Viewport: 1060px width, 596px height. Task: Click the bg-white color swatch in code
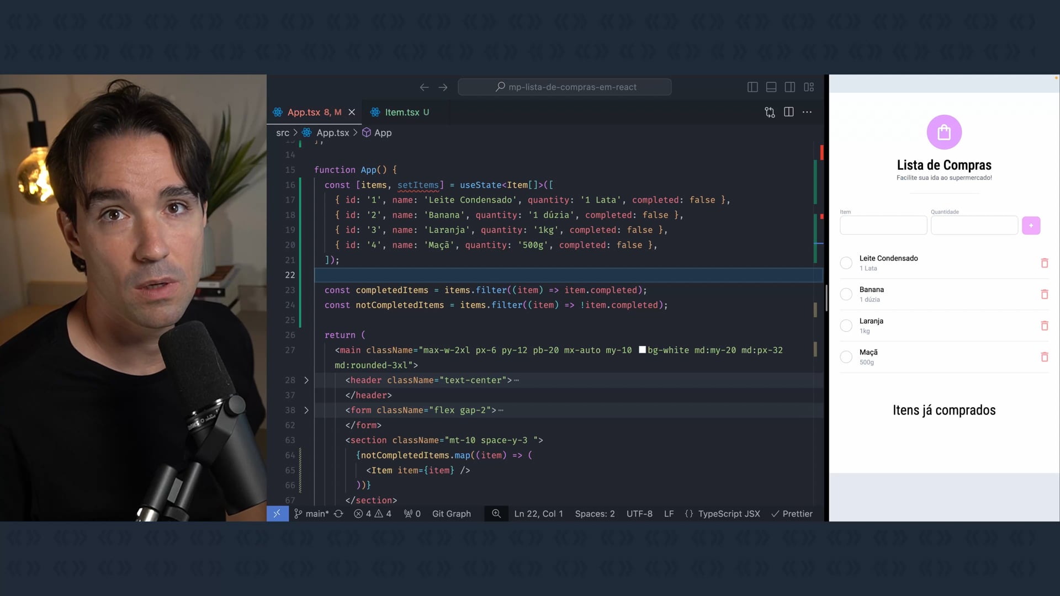click(x=642, y=350)
